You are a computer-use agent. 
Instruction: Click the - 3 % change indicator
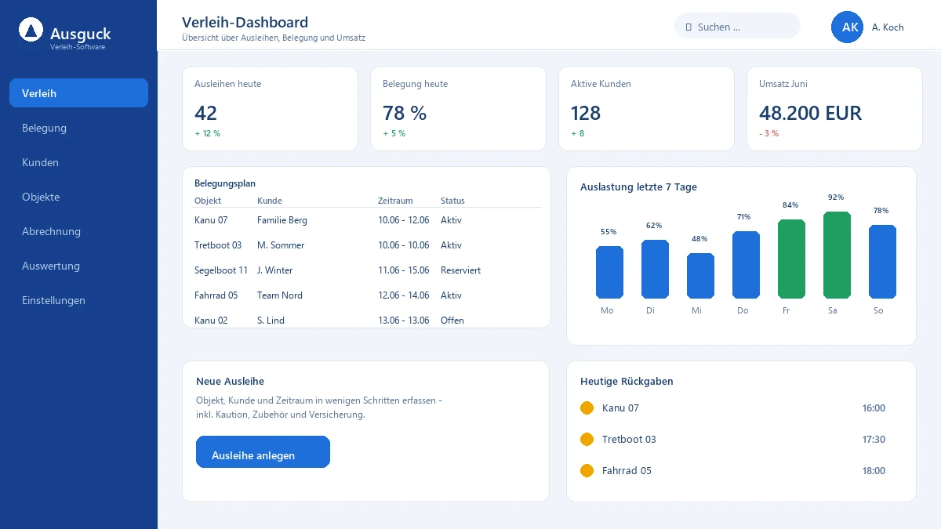point(768,133)
